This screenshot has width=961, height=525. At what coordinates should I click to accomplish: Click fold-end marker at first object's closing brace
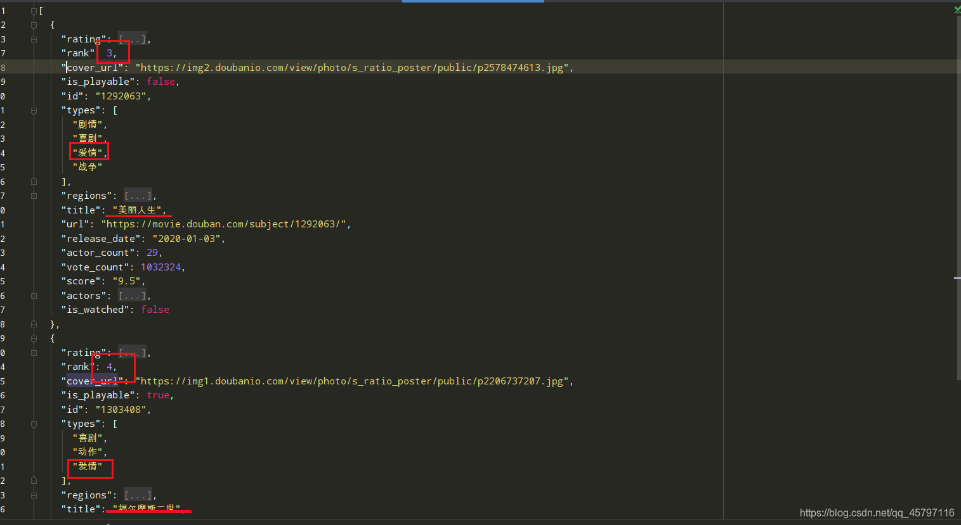[34, 324]
